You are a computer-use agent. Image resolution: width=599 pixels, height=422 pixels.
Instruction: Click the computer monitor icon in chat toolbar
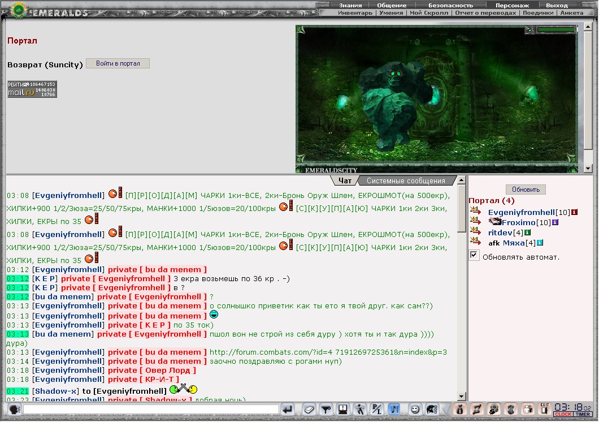tap(342, 410)
